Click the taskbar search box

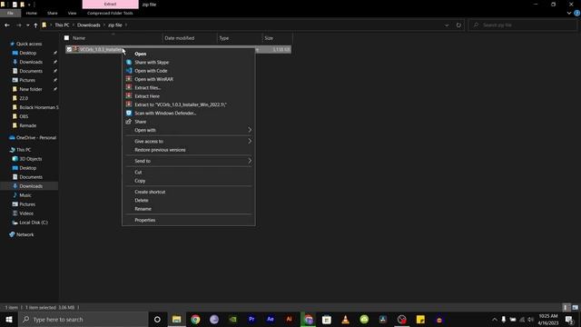click(x=83, y=319)
